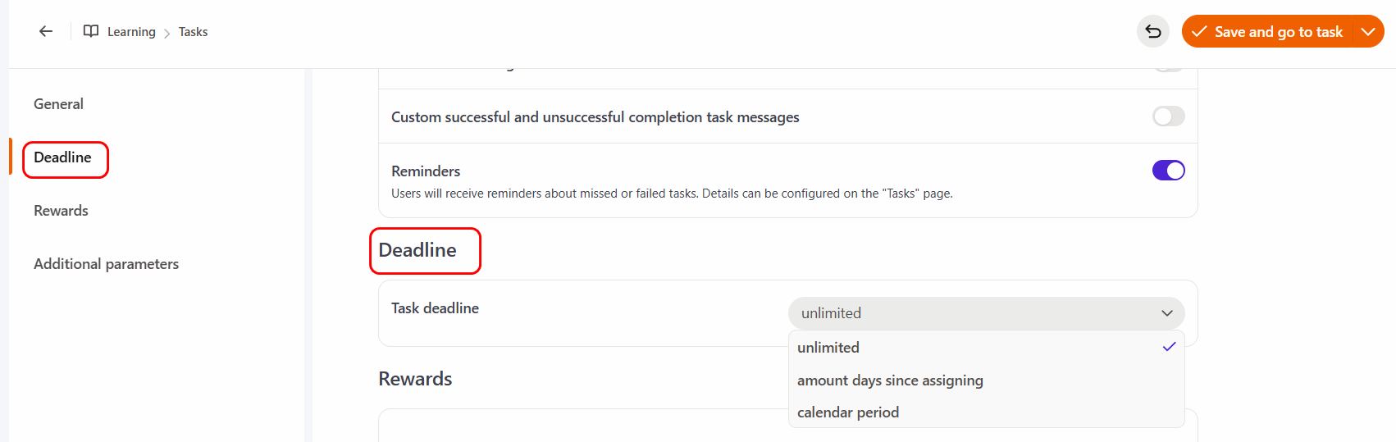
Task: Click the highlighted Deadline section heading
Action: (417, 250)
